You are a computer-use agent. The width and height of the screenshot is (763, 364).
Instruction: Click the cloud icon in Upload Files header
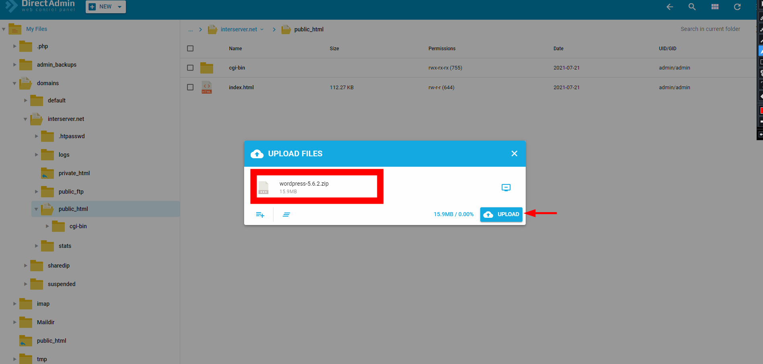257,154
